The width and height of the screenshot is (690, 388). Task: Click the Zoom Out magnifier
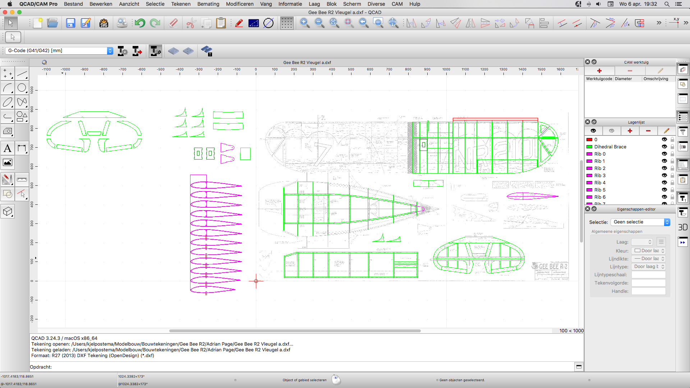click(x=319, y=23)
